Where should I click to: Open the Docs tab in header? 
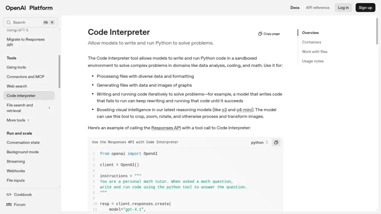point(295,7)
